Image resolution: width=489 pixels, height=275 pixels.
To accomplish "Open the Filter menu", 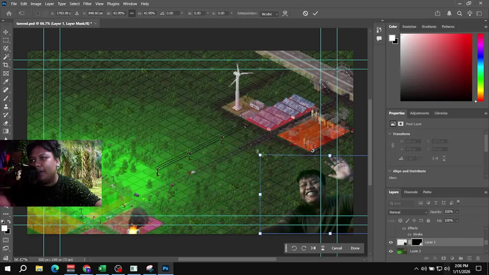I will pyautogui.click(x=87, y=4).
